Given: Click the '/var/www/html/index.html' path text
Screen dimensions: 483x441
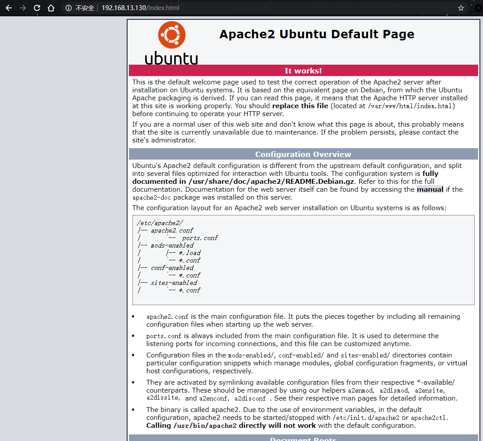Looking at the screenshot, I should (410, 106).
